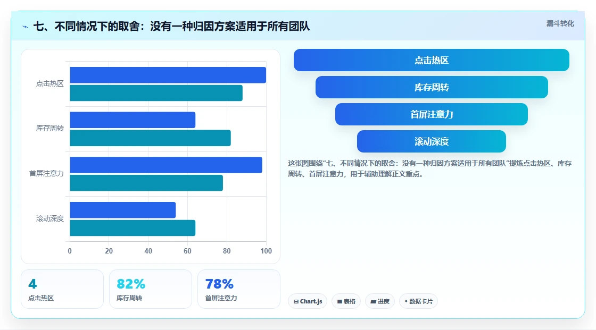Click the 滚动深度 label on the chart axis

(x=50, y=218)
